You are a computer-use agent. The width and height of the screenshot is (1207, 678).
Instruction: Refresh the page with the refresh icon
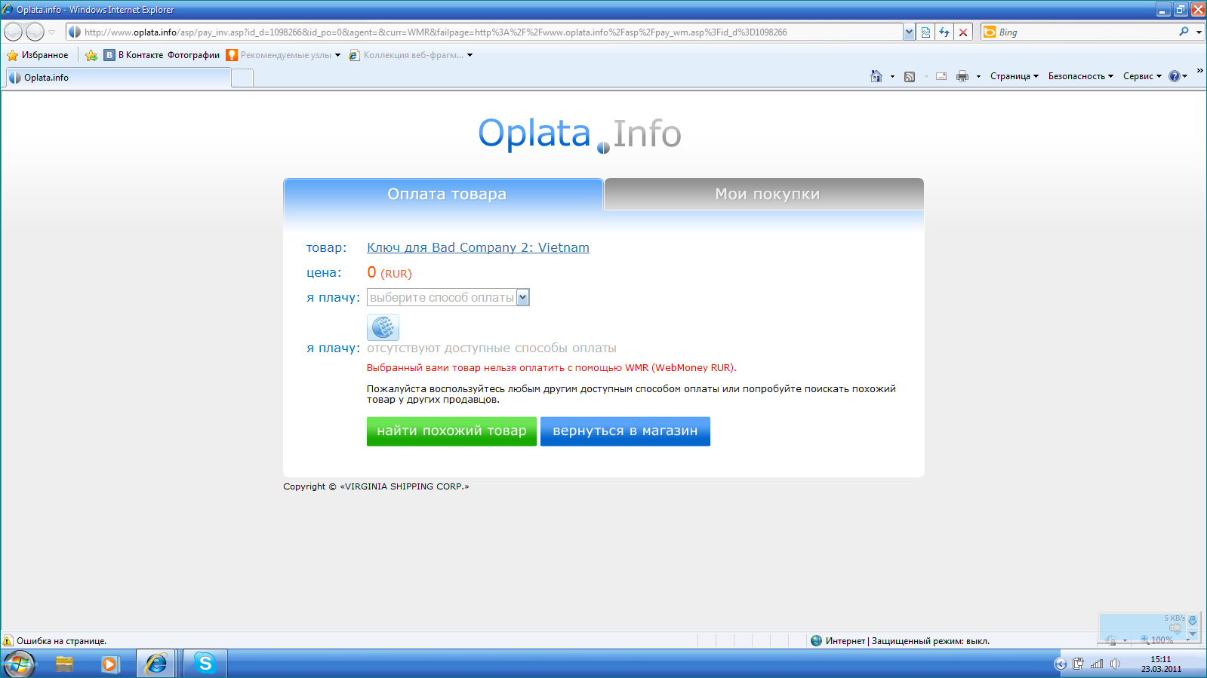coord(944,32)
